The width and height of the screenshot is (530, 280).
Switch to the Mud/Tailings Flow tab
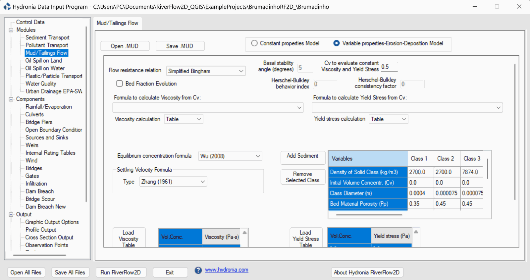pyautogui.click(x=117, y=23)
